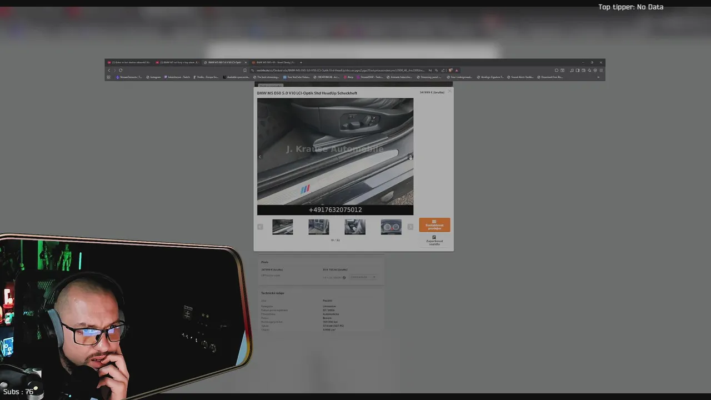Click Brave shields lion icon
The width and height of the screenshot is (711, 400).
pos(450,71)
